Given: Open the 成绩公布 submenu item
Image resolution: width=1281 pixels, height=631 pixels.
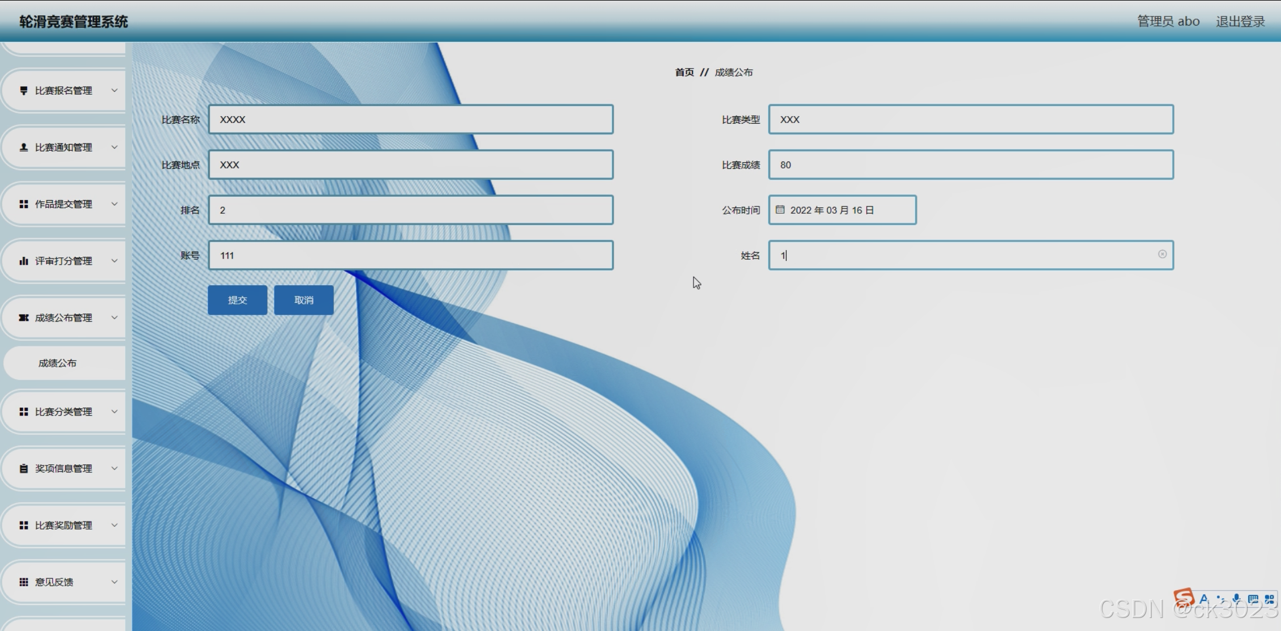Looking at the screenshot, I should (x=57, y=363).
